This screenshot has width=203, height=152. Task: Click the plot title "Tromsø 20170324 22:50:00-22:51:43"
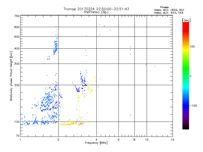coord(96,9)
